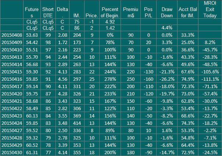Click the date cell 20150421
The width and height of the screenshot is (222, 156).
12,101
